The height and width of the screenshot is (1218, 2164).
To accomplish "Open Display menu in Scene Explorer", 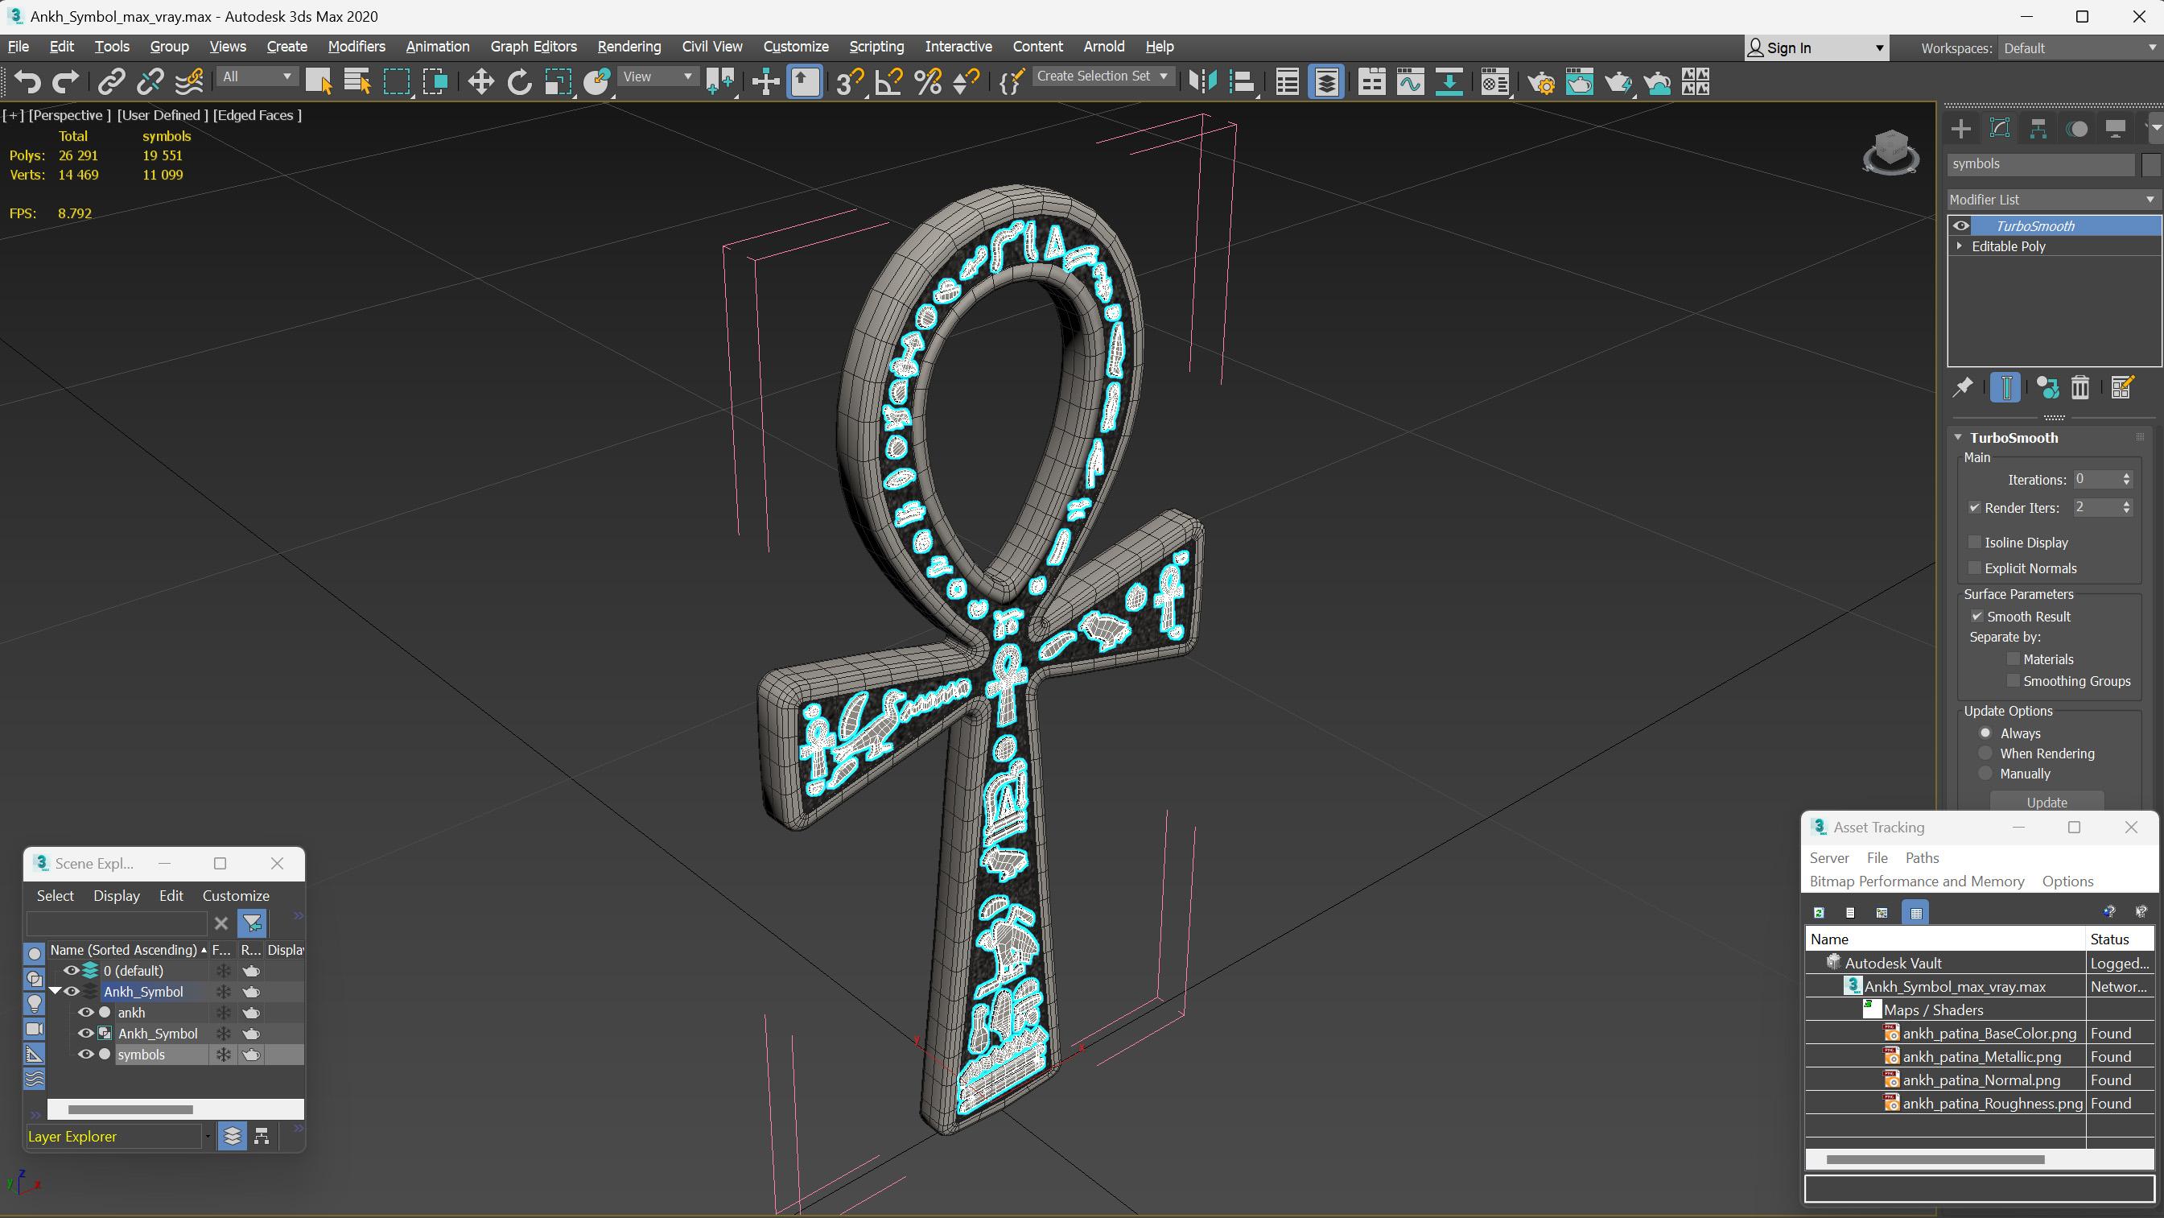I will pyautogui.click(x=117, y=895).
